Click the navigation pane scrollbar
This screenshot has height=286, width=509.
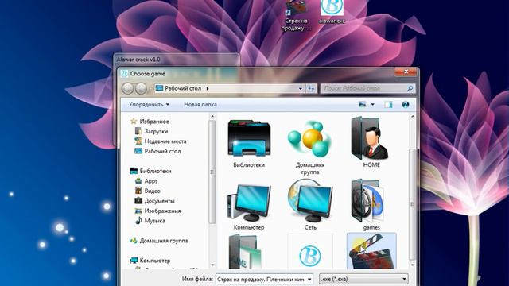click(212, 172)
